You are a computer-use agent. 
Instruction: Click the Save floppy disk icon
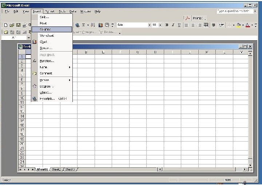(x=18, y=25)
